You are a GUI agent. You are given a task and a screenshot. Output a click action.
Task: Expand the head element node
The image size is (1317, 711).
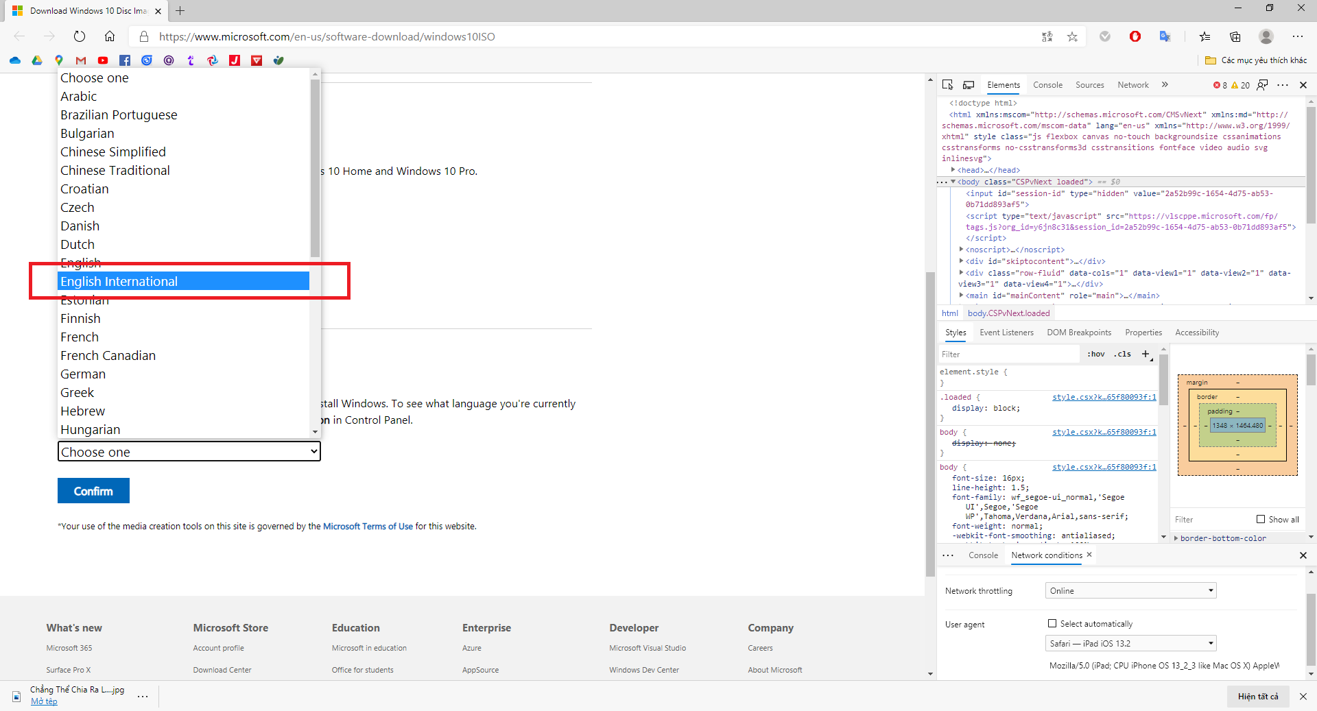[953, 170]
